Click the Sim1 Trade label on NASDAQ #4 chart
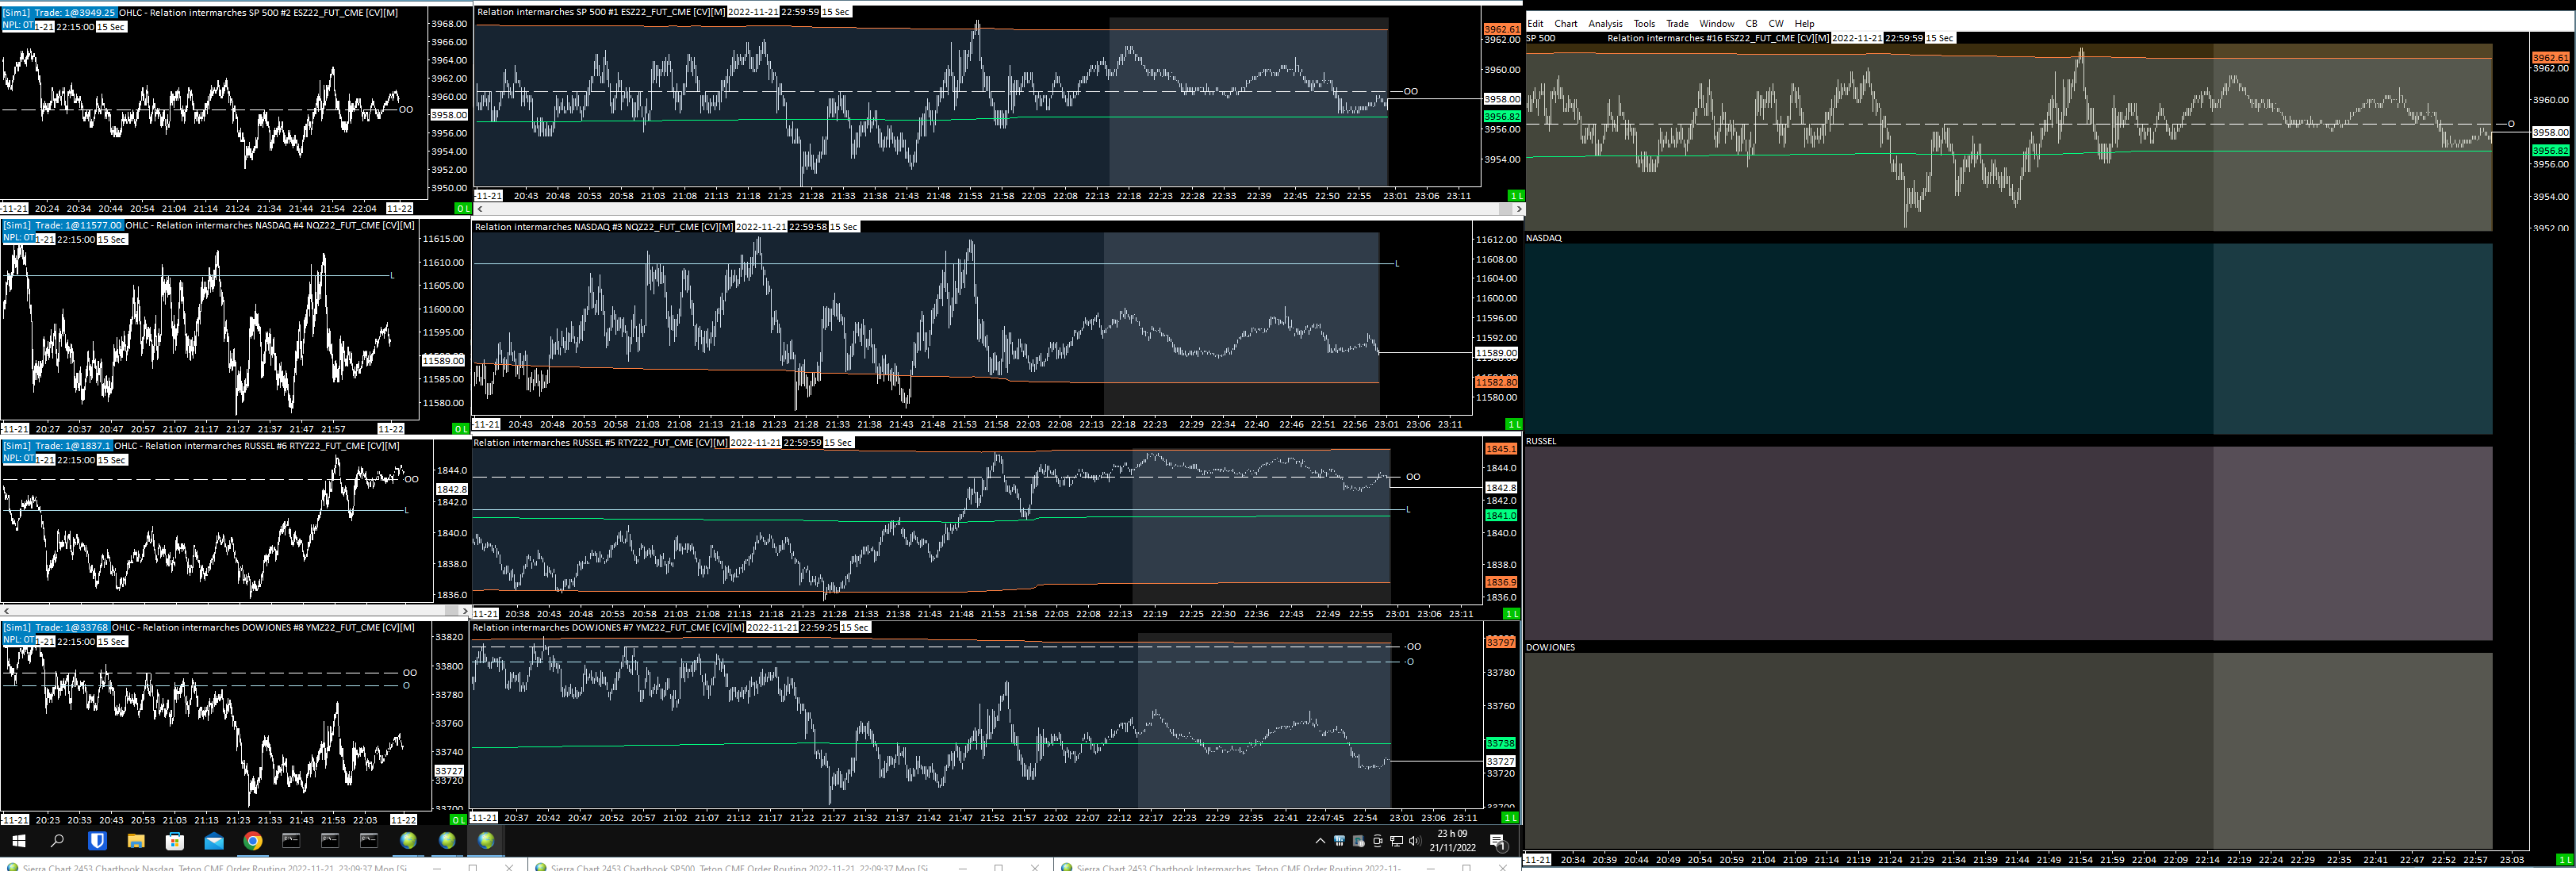The height and width of the screenshot is (871, 2576). (62, 225)
